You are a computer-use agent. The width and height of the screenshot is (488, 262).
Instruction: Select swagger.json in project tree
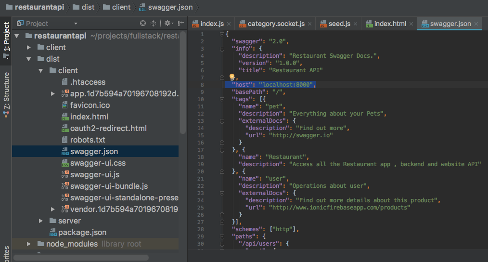coord(95,151)
